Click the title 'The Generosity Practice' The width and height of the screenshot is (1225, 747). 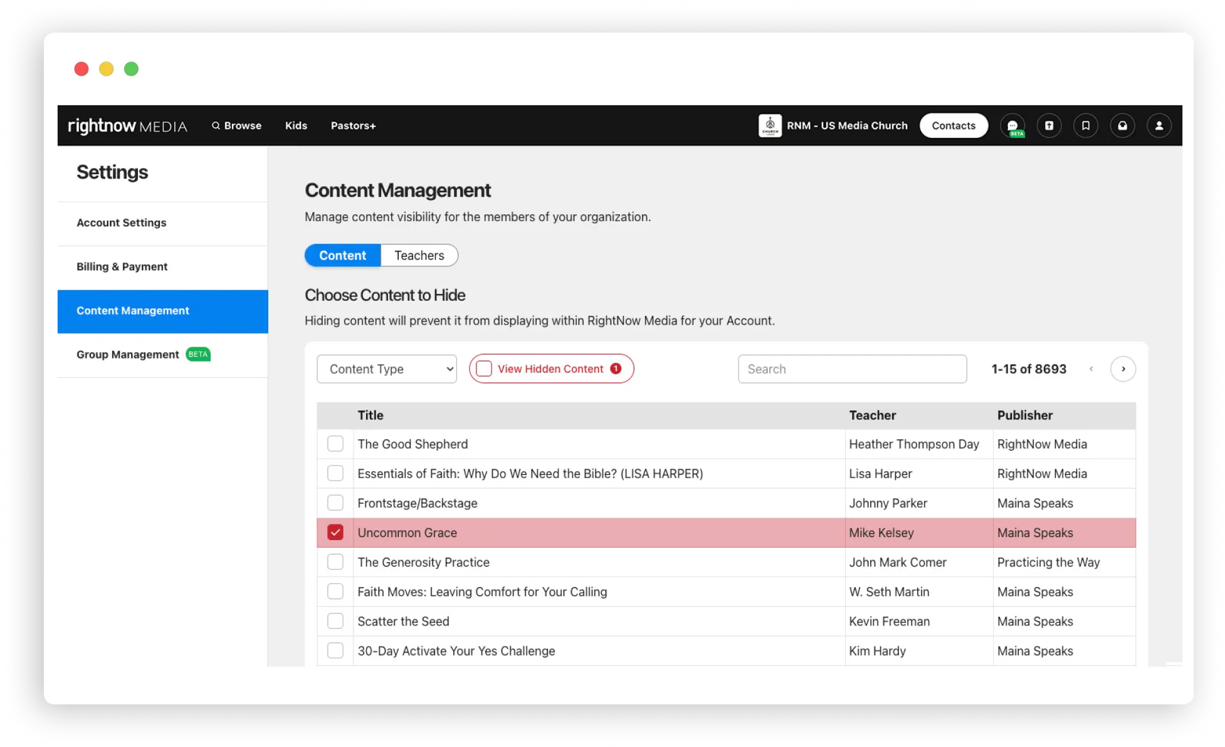coord(423,562)
